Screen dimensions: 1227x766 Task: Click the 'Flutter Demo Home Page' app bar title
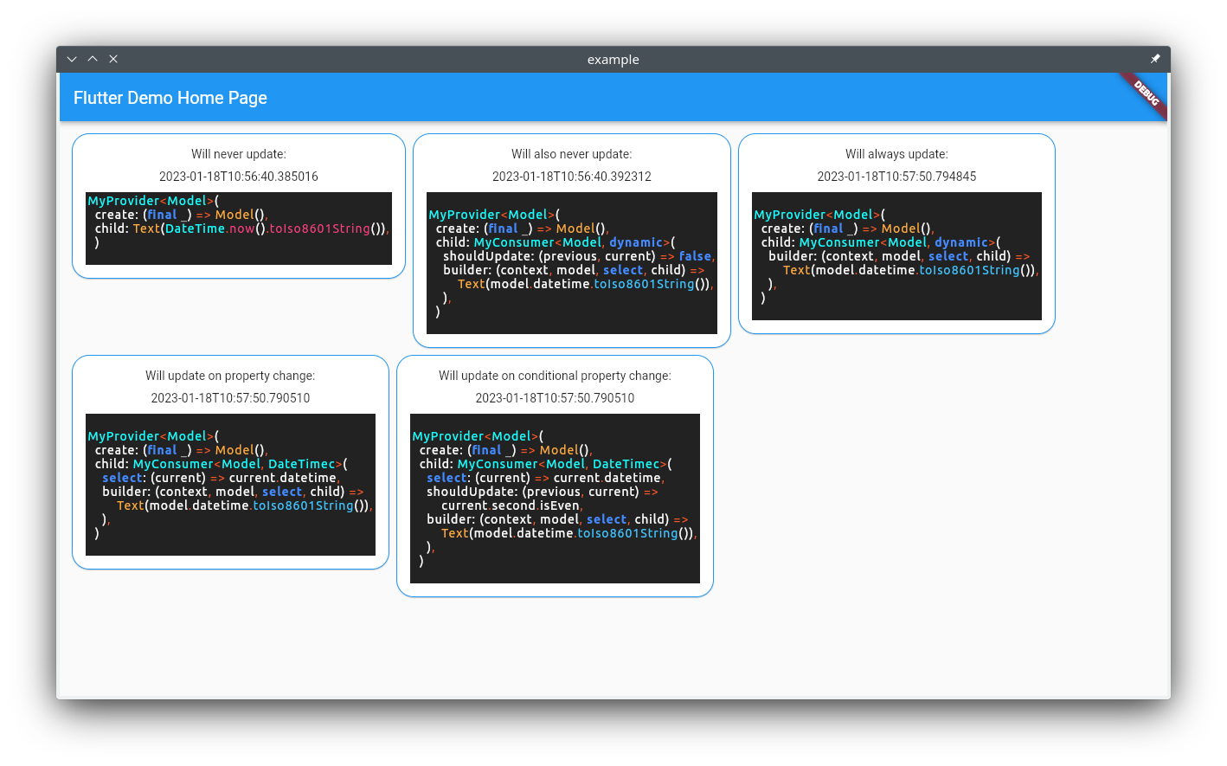click(170, 98)
